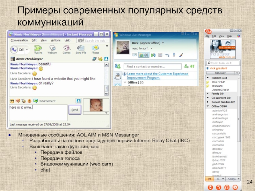The width and height of the screenshot is (255, 191).
Task: Click the blue contact details icon in header
Action: pos(106,59)
